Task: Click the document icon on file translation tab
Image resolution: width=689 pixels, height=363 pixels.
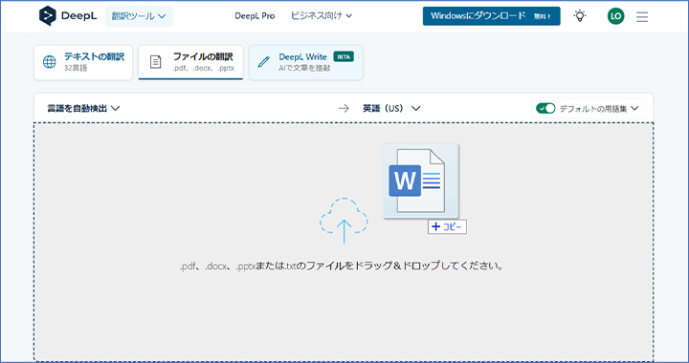Action: [155, 62]
